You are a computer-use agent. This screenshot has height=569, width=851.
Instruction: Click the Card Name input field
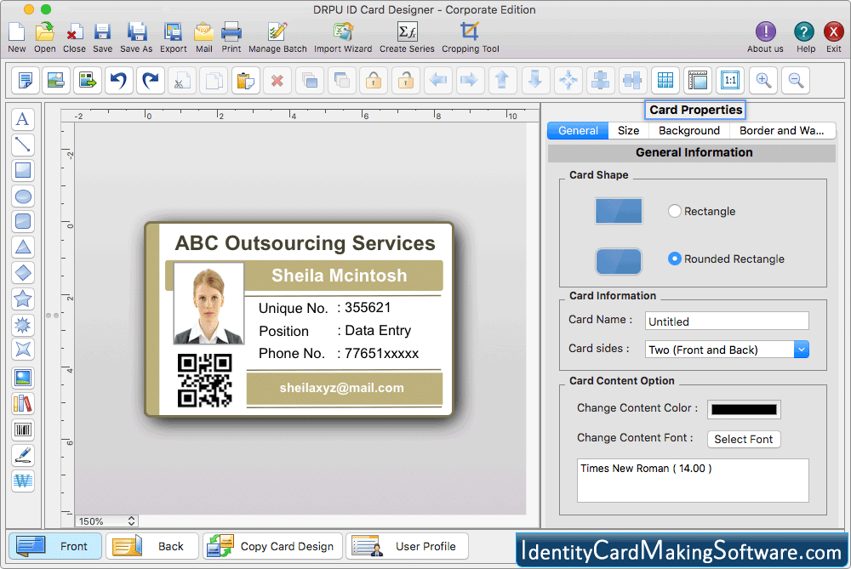727,321
